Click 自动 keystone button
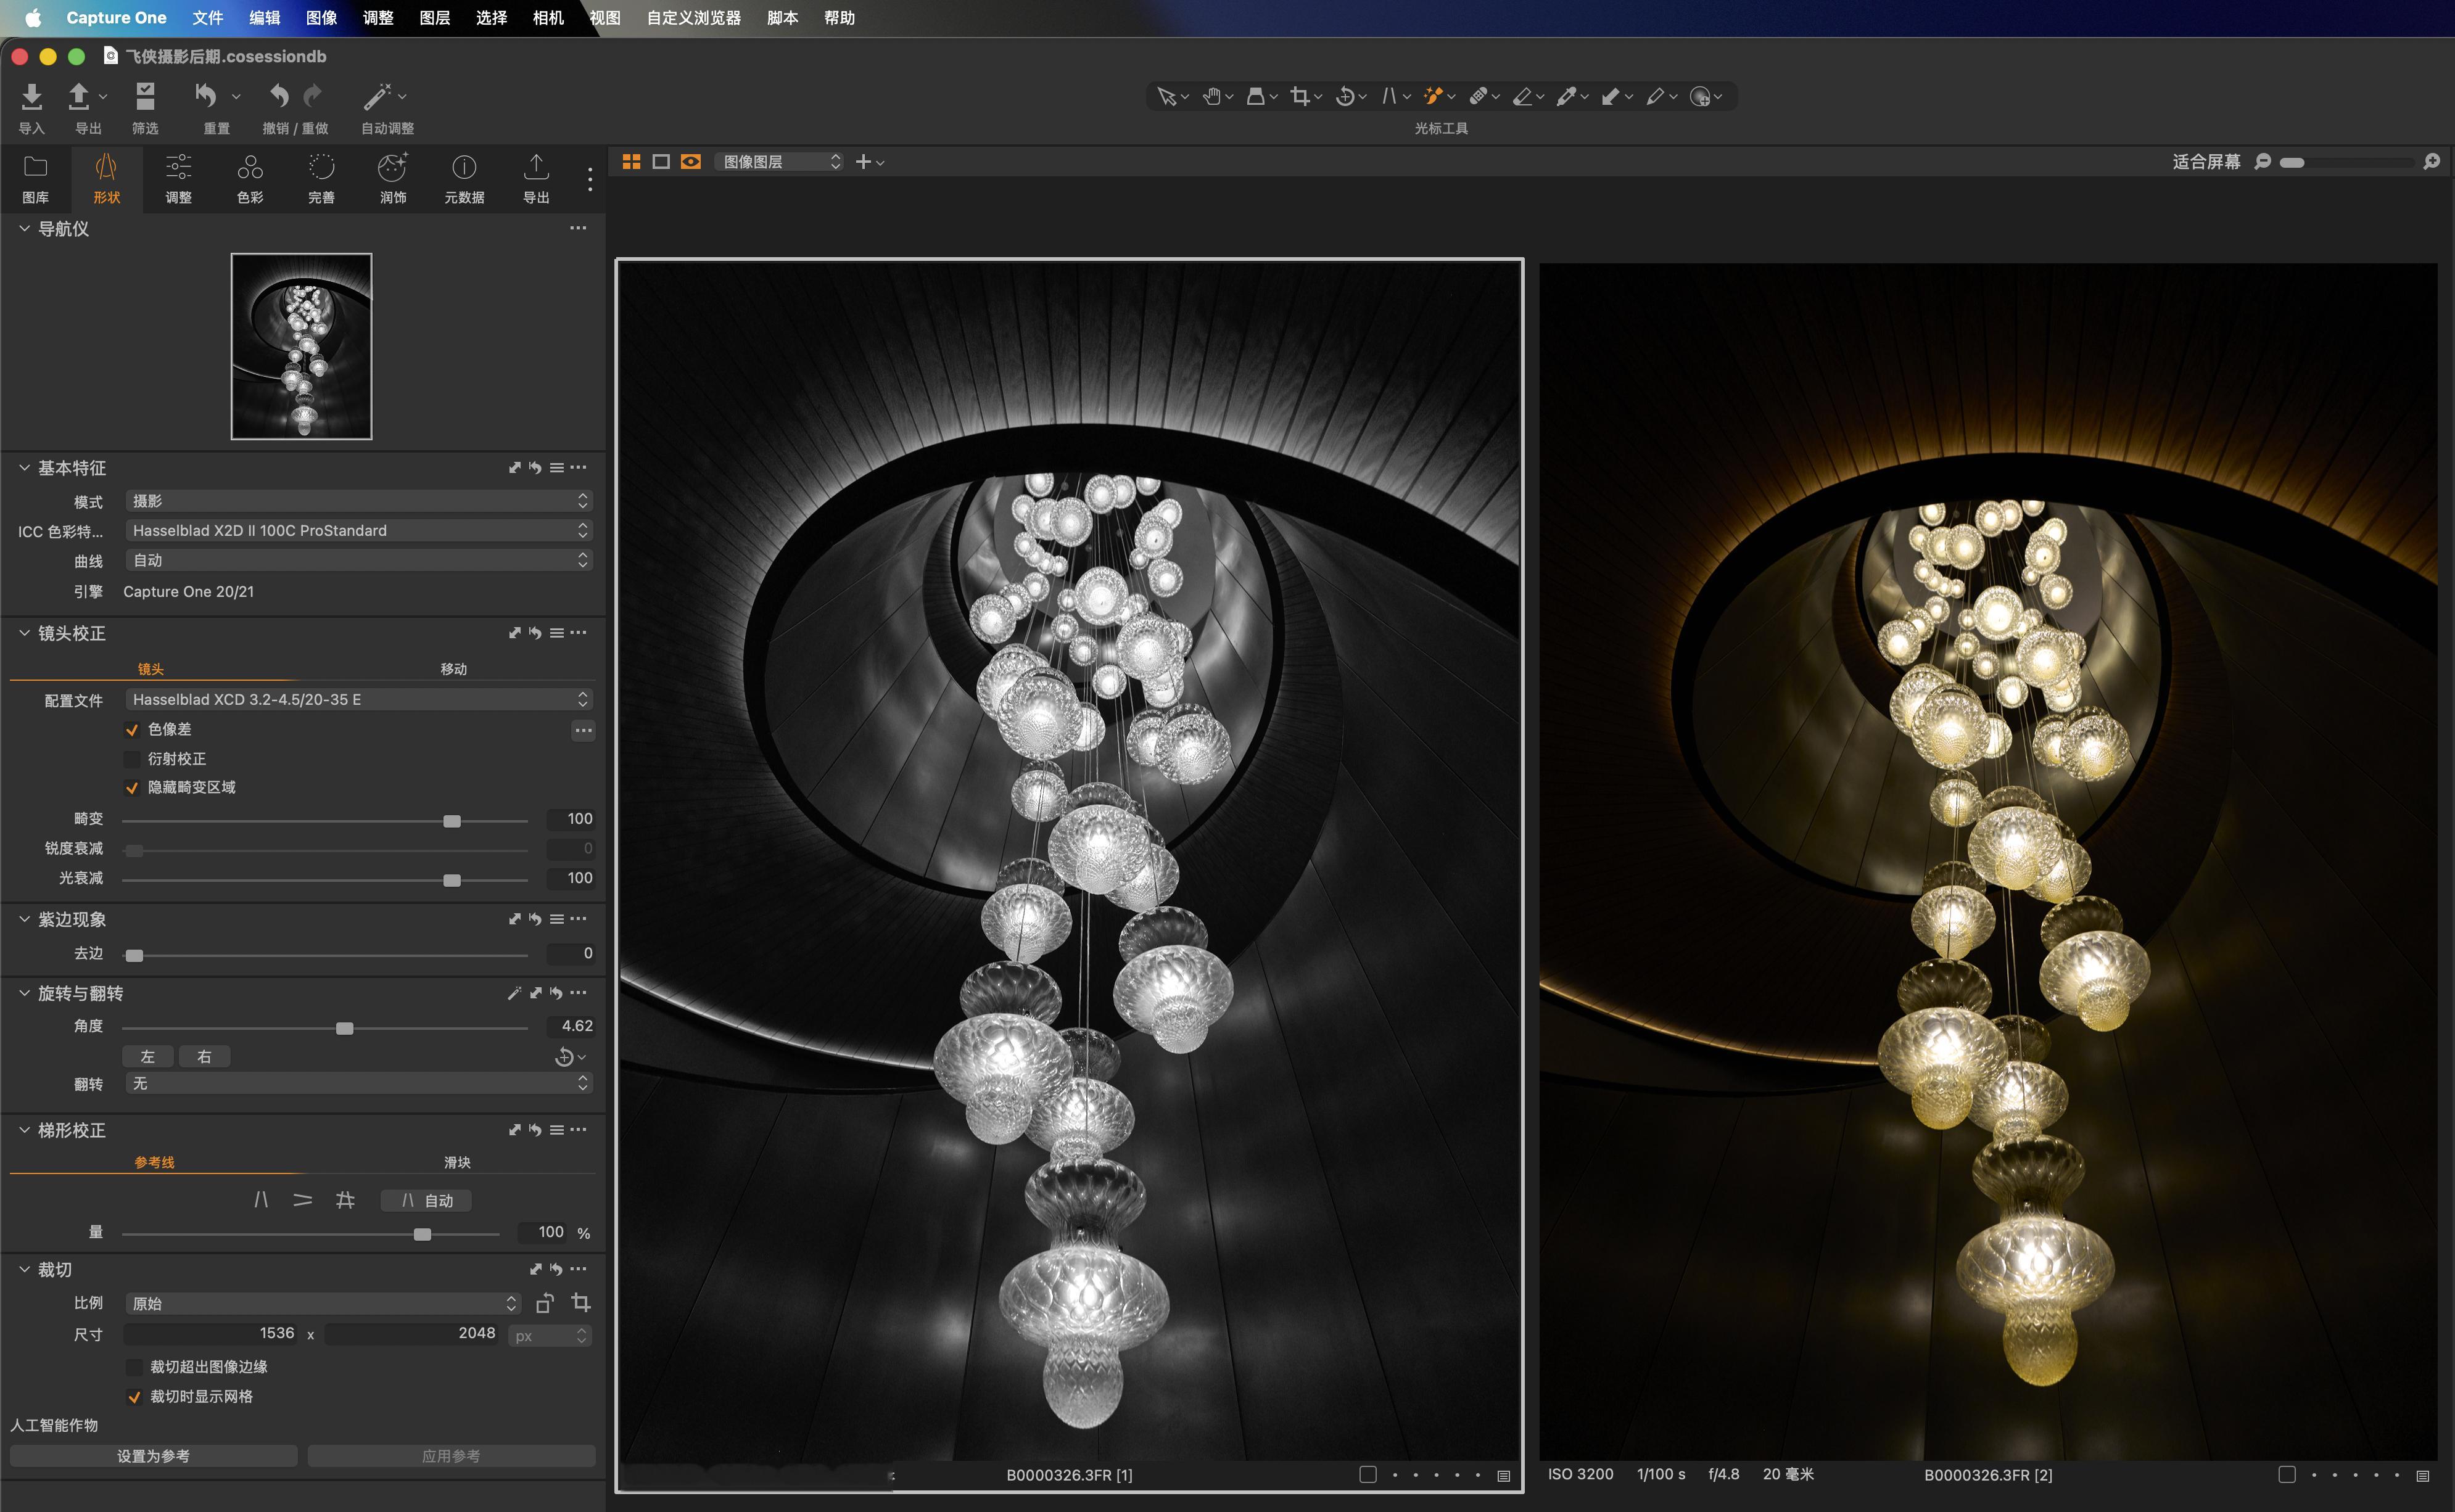2455x1512 pixels. click(x=426, y=1200)
